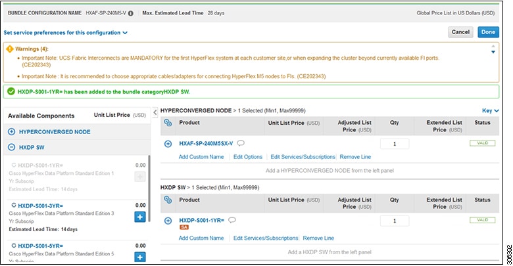Click 'Add a HYPERCONVERGED NODE from the left panel' text
This screenshot has width=513, height=266.
click(330, 171)
